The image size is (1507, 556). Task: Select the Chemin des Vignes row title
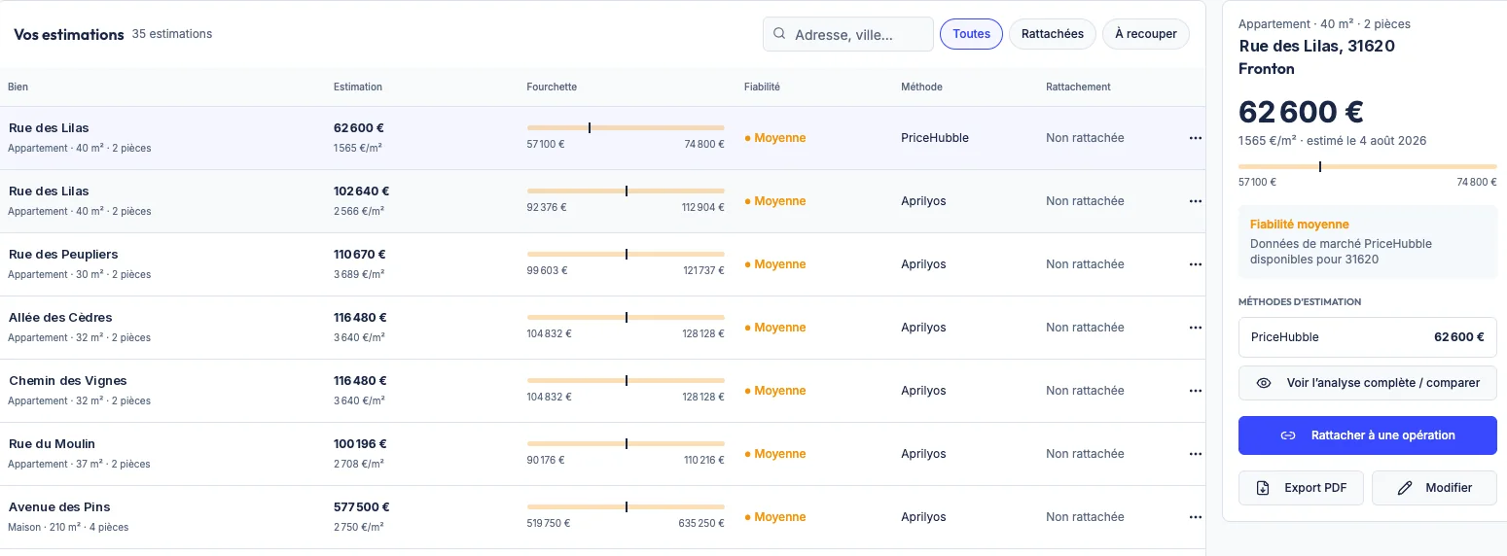pyautogui.click(x=68, y=381)
